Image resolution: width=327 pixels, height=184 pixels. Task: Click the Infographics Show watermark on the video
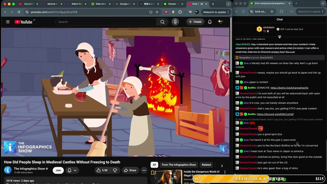point(223,149)
